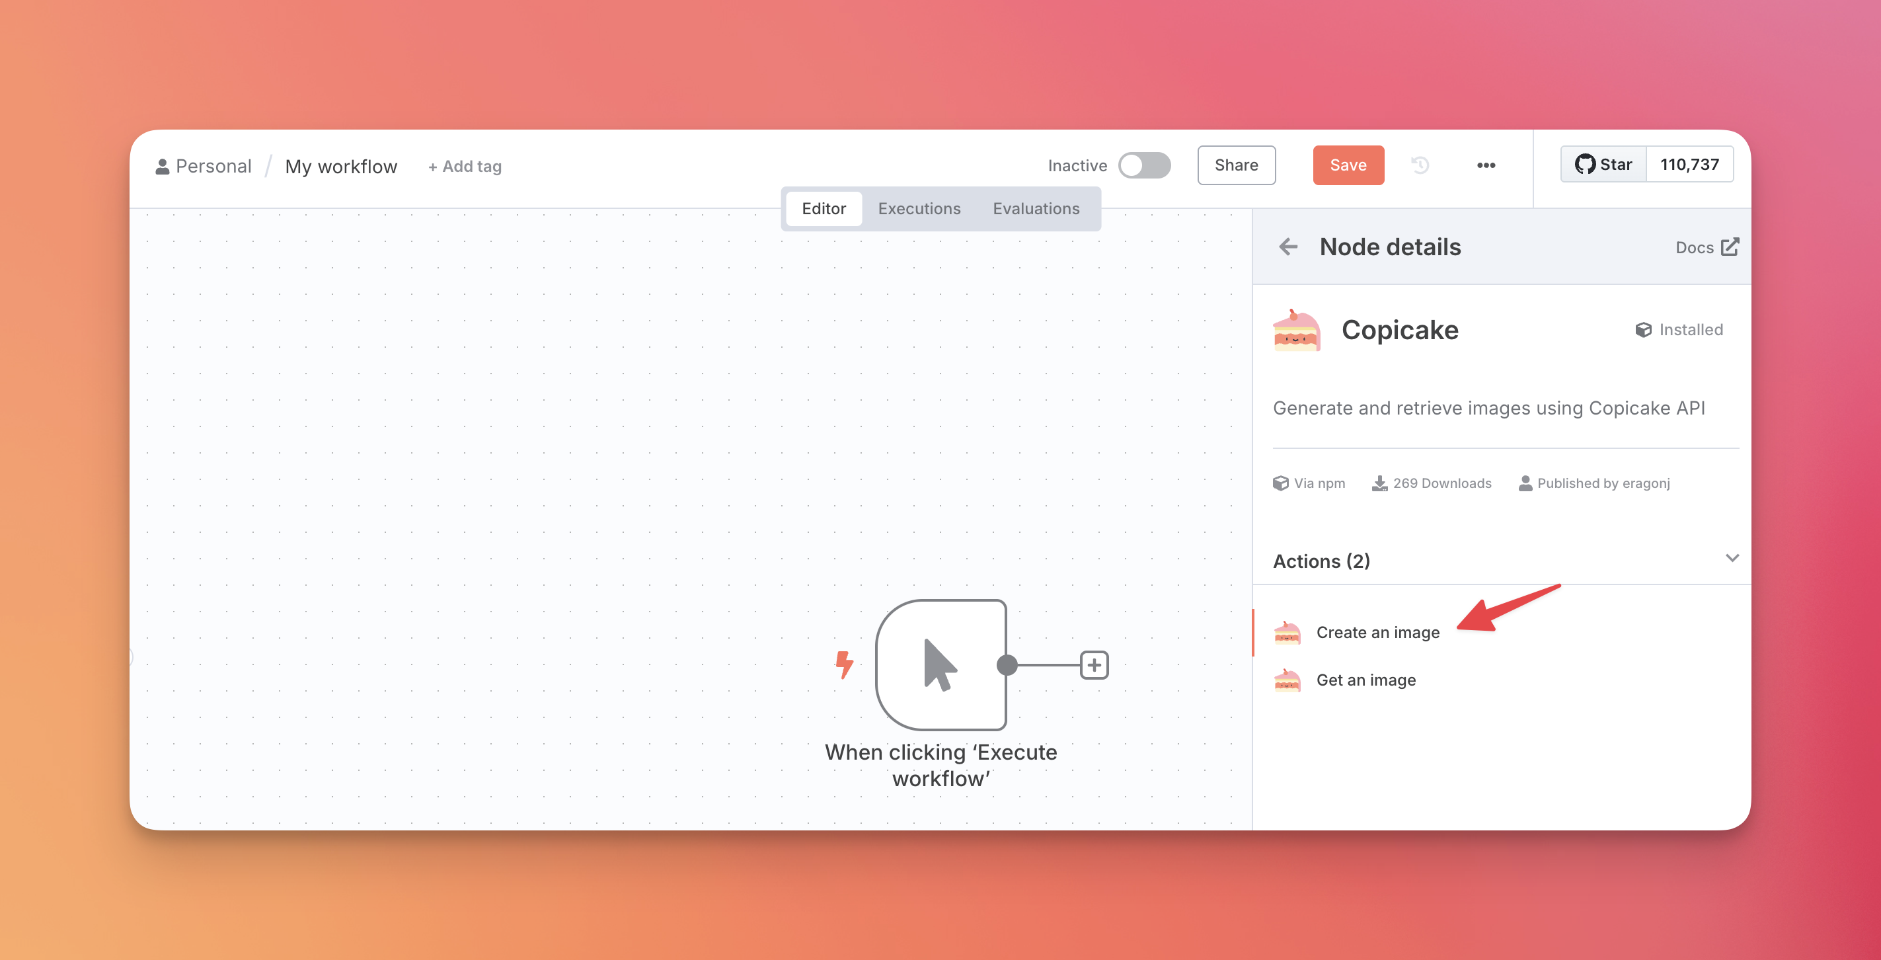Click the Personal project breadcrumb
Screen dimensions: 1881x960
pyautogui.click(x=204, y=167)
